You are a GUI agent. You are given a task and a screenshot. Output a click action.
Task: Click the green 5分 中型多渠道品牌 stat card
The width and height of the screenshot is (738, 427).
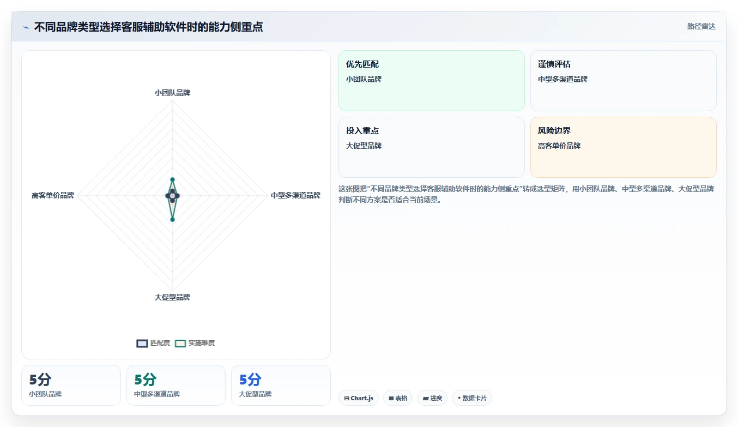pos(176,385)
